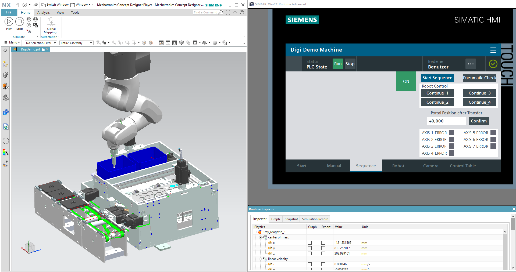Click the Play simulation icon
The width and height of the screenshot is (516, 272).
(x=9, y=21)
